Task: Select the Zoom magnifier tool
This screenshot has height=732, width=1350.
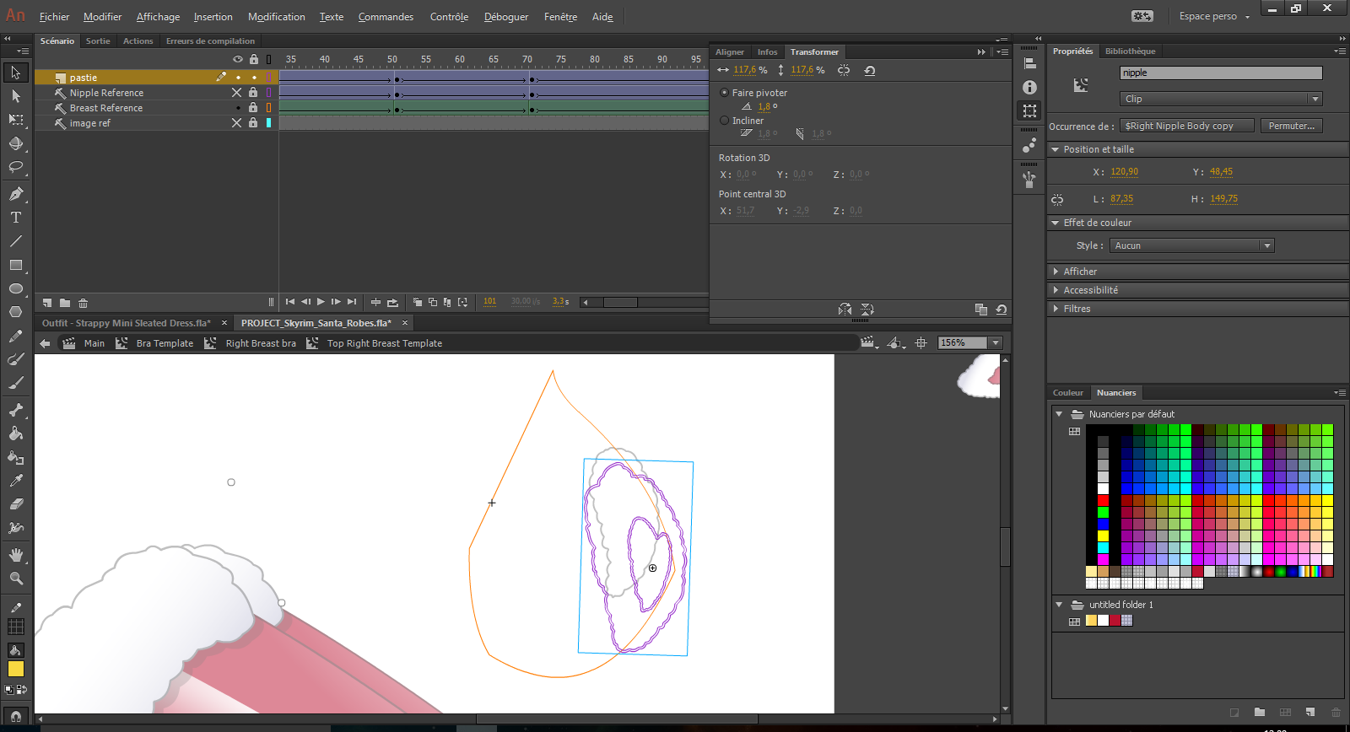Action: [x=15, y=579]
